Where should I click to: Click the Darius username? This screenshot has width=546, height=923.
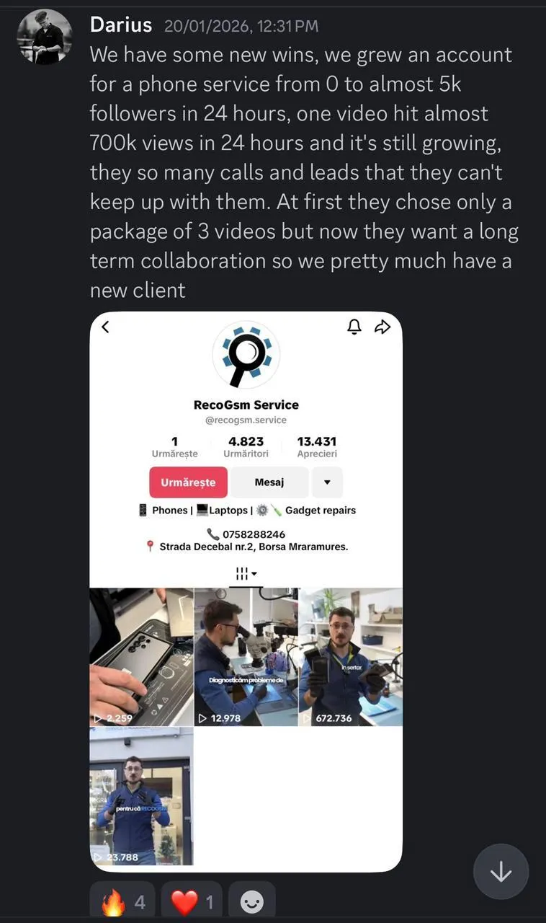(121, 25)
